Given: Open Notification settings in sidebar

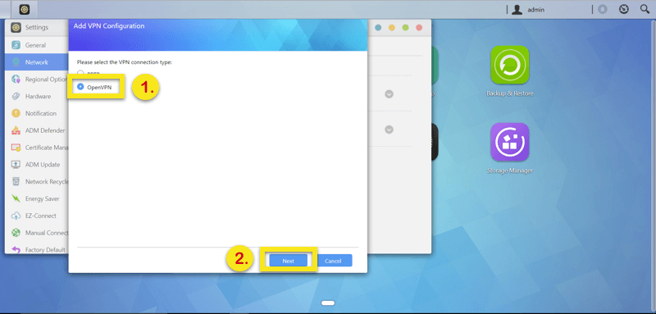Looking at the screenshot, I should [x=37, y=113].
